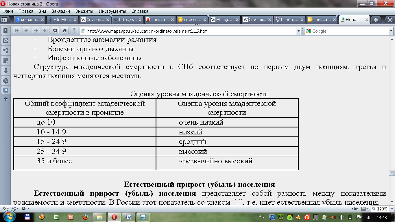This screenshot has width=395, height=222.
Task: Click the 'очень низкий' table cell
Action: point(227,122)
